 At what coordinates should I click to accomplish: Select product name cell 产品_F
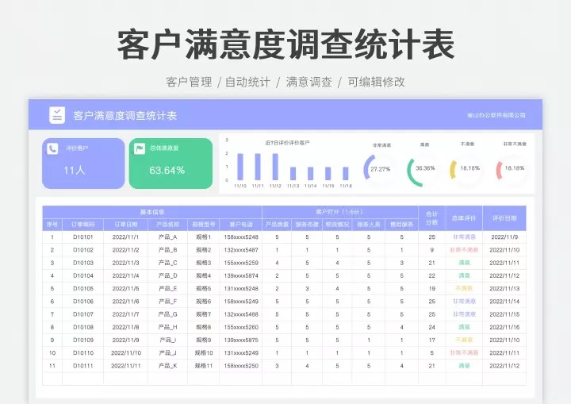167,301
